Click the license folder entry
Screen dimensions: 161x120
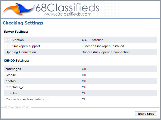(x=11, y=75)
